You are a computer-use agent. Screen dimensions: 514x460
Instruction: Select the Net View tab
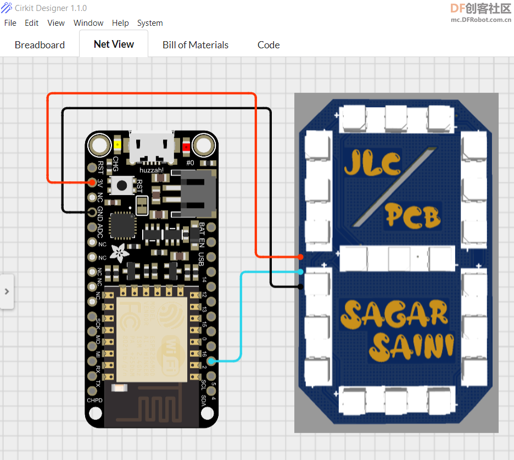coord(114,44)
